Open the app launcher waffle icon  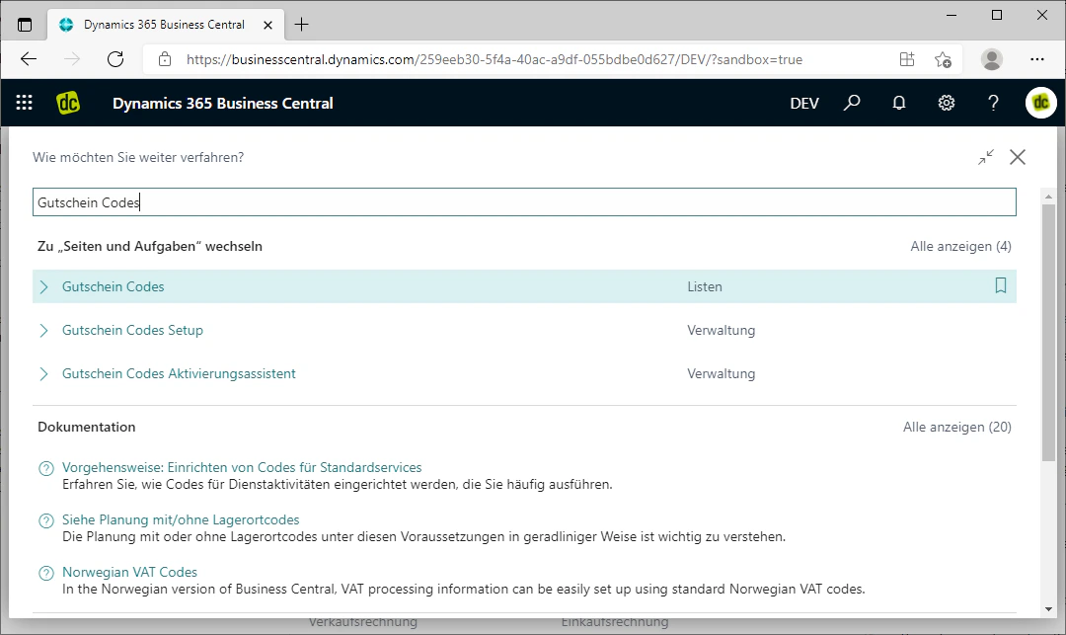pyautogui.click(x=25, y=103)
